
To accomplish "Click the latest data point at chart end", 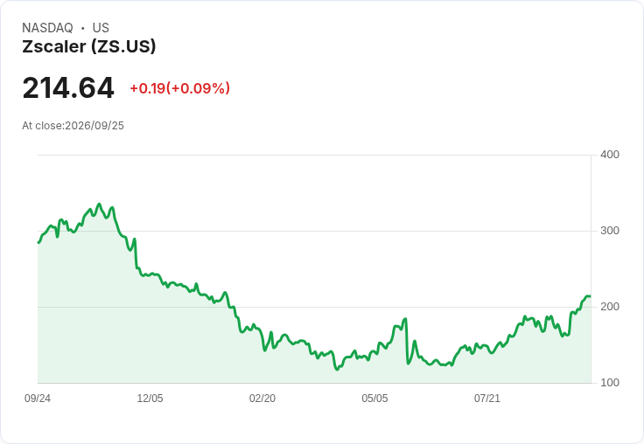I will coord(590,296).
